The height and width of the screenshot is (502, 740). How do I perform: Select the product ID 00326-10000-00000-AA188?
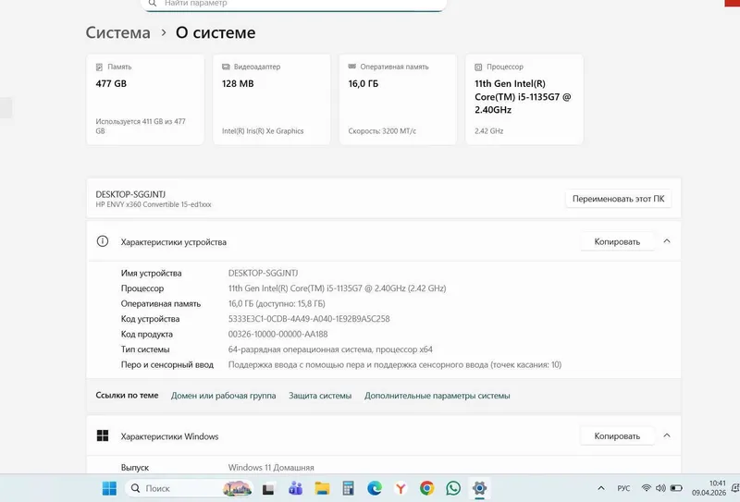click(278, 334)
